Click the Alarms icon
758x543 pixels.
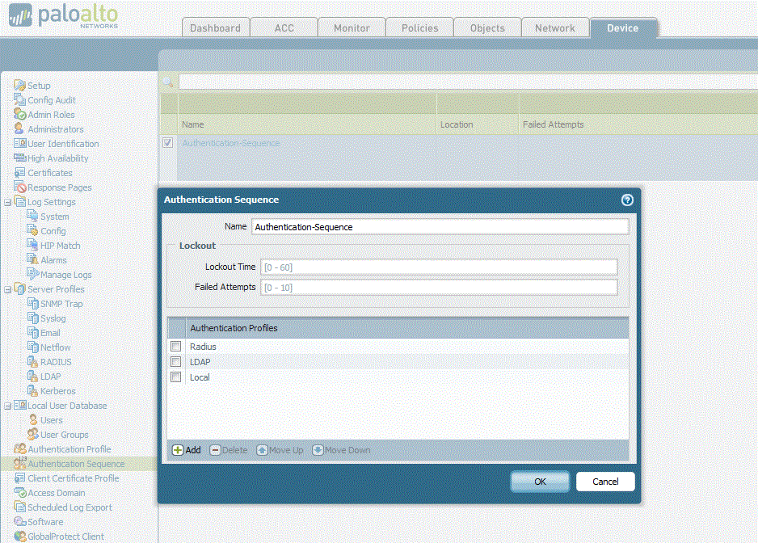(32, 259)
